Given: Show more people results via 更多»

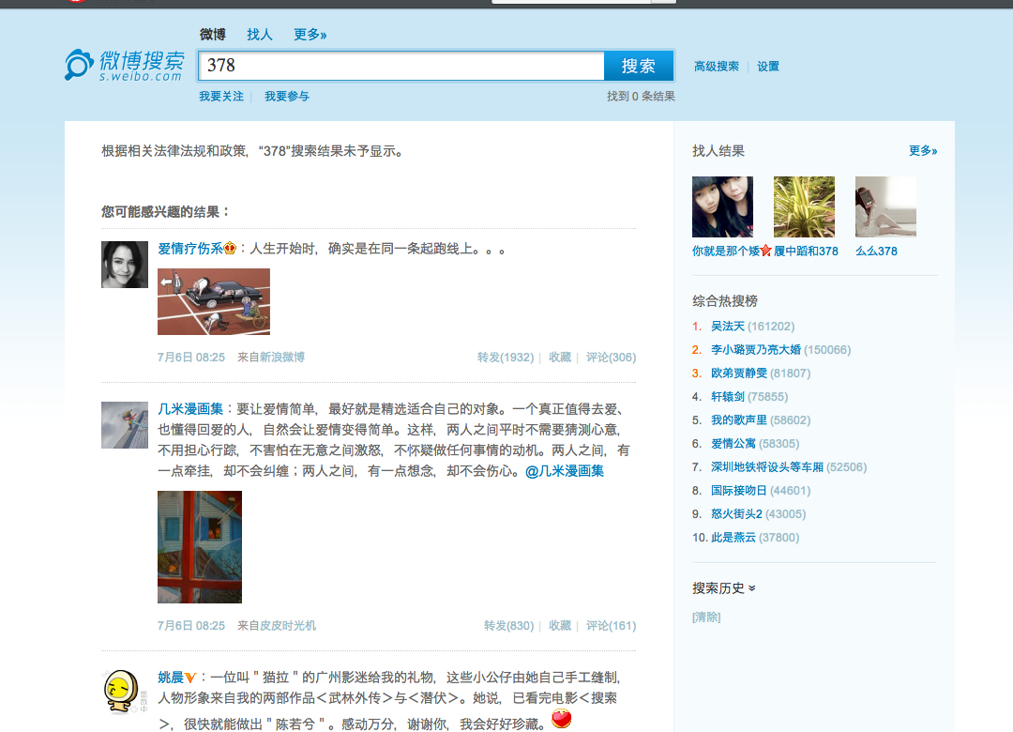Looking at the screenshot, I should pyautogui.click(x=923, y=151).
